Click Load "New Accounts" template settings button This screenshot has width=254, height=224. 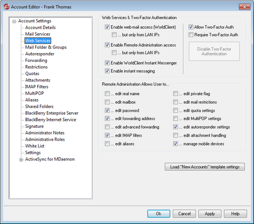tap(205, 167)
